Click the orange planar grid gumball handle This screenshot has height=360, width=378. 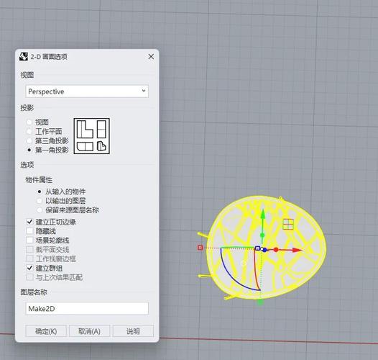(288, 224)
